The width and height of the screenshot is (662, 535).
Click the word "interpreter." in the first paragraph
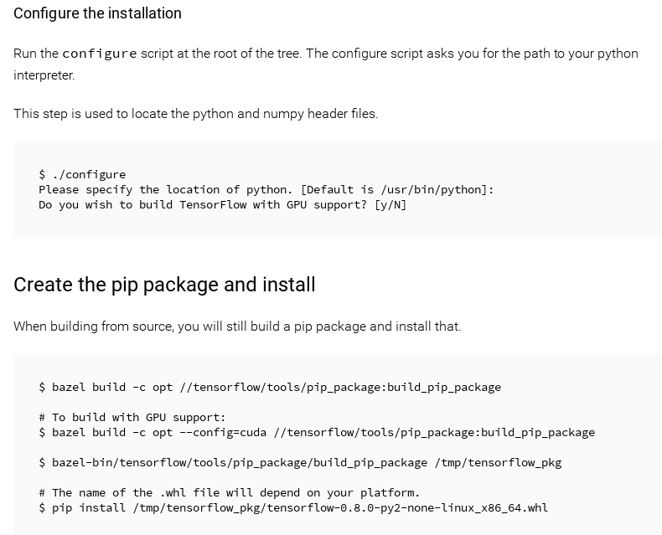tap(44, 75)
